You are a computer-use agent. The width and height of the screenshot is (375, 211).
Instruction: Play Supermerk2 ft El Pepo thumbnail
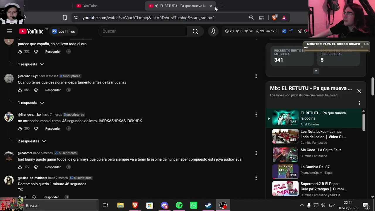click(x=285, y=188)
